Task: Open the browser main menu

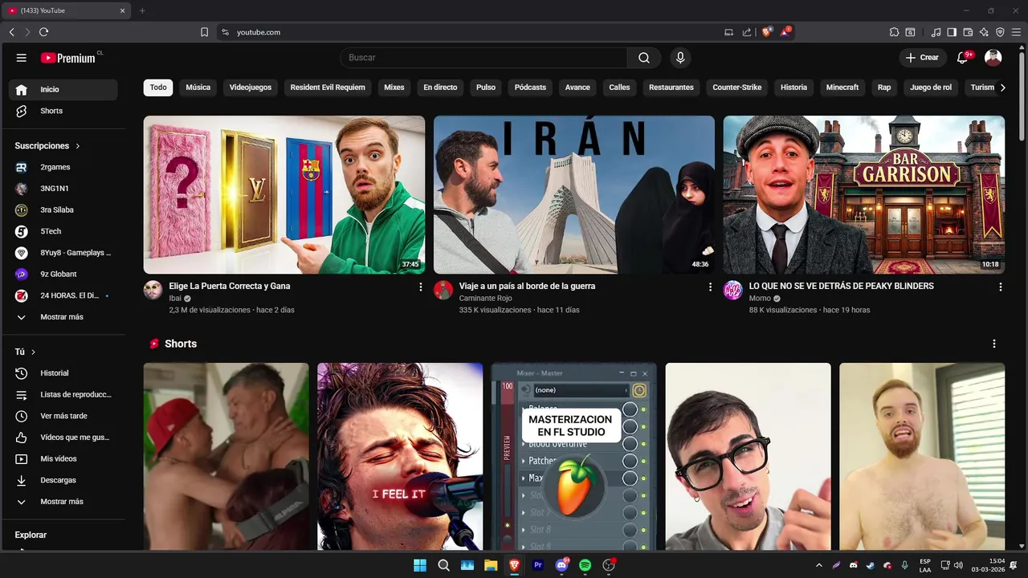Action: click(x=1016, y=32)
